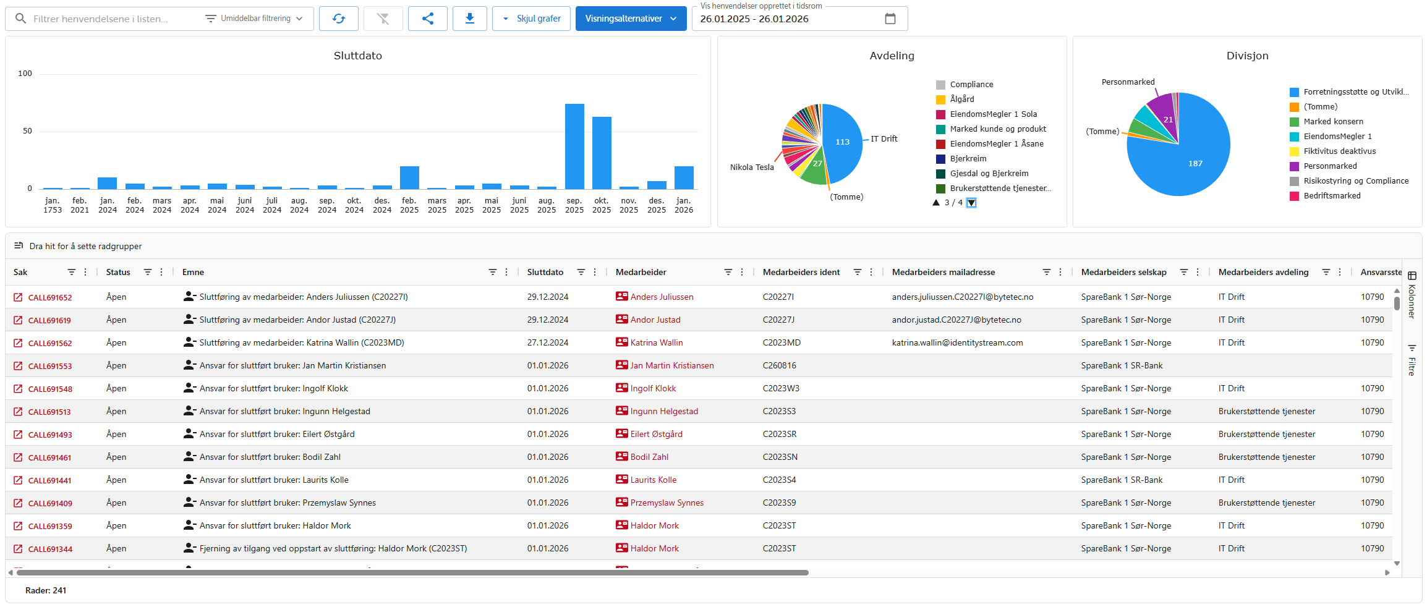
Task: Open the external-link icon for CALL691652
Action: 19,297
